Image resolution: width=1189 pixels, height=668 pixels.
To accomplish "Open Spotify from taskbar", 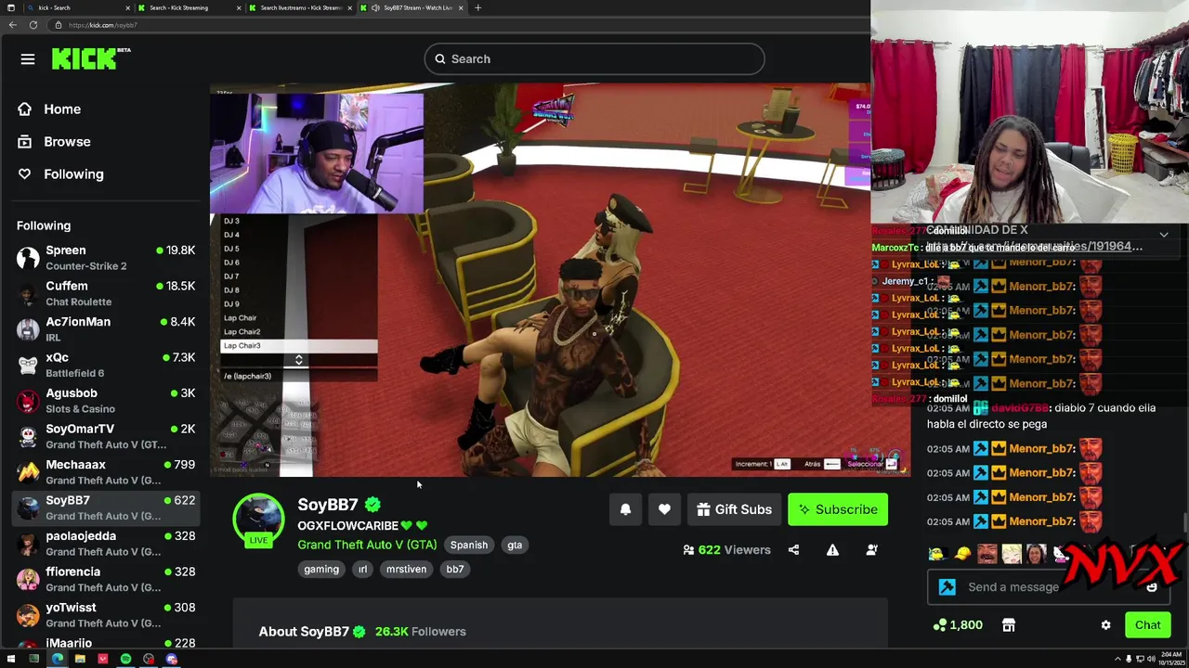I will pos(125,660).
